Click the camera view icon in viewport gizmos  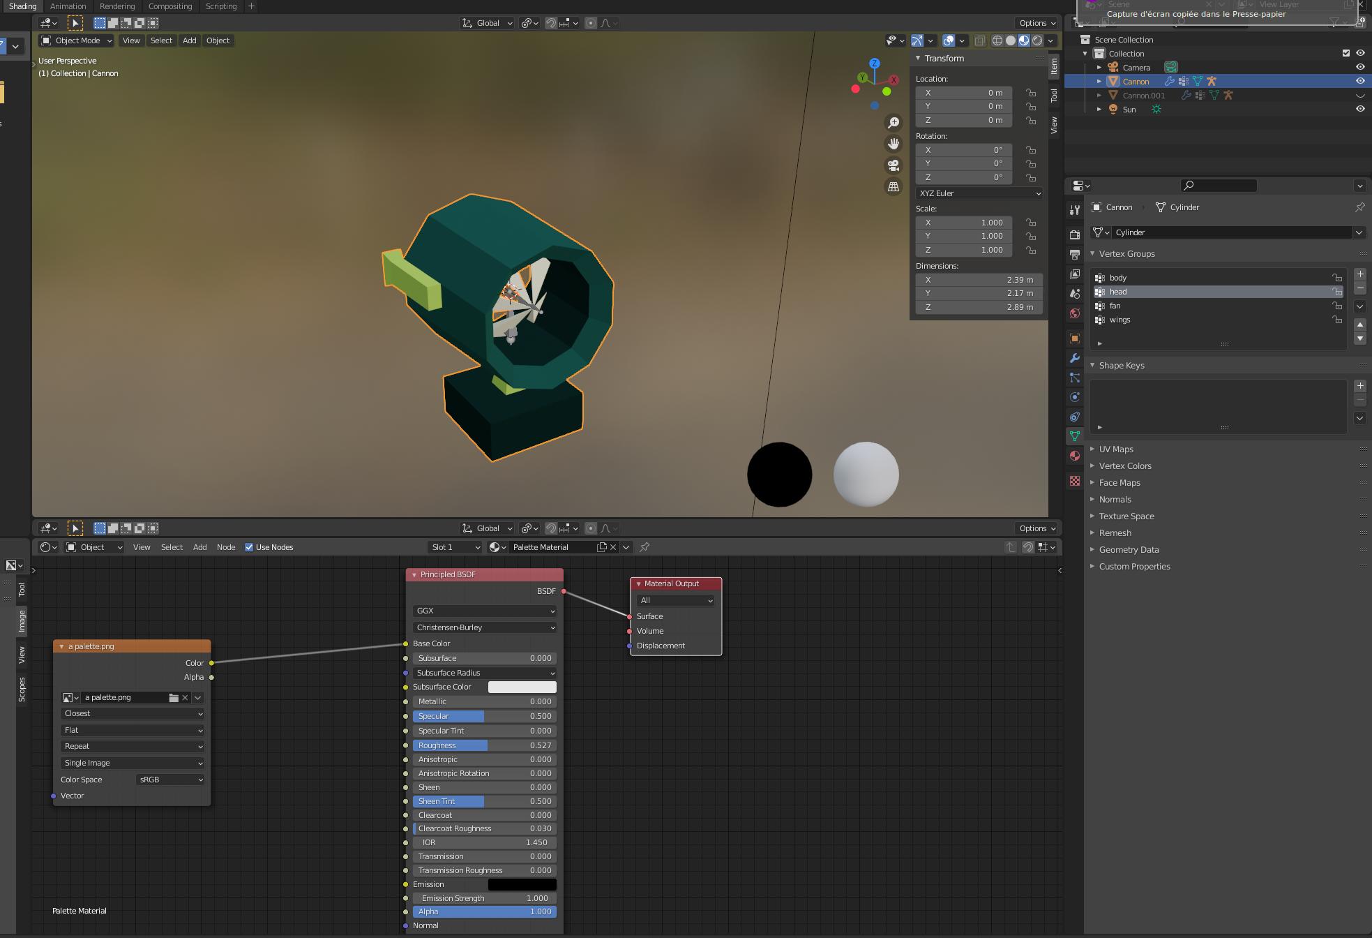pyautogui.click(x=893, y=165)
